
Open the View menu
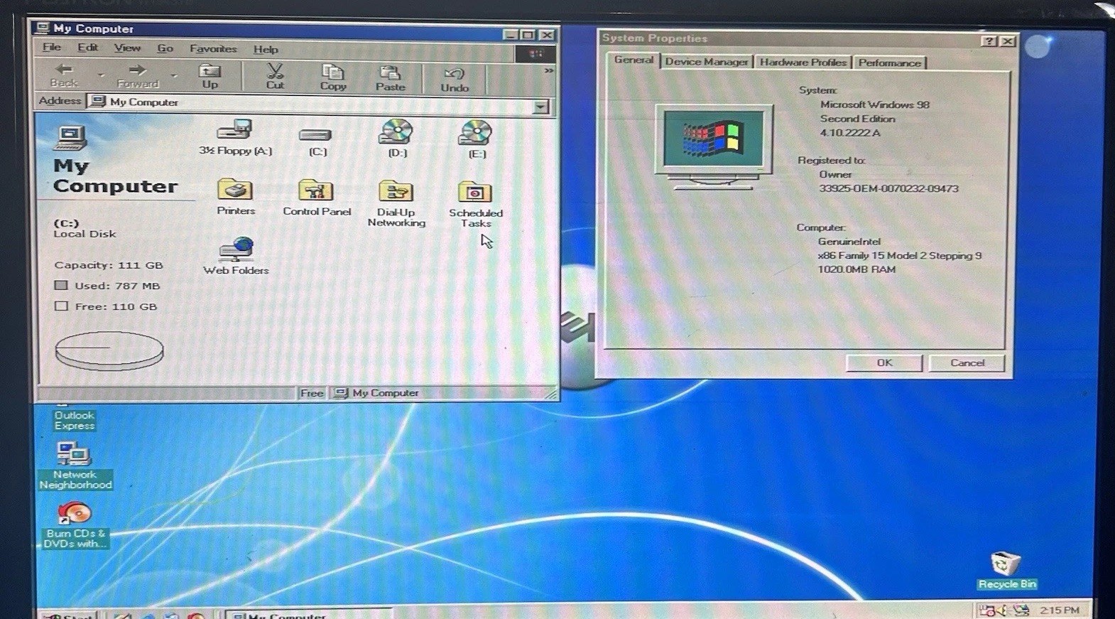point(127,48)
